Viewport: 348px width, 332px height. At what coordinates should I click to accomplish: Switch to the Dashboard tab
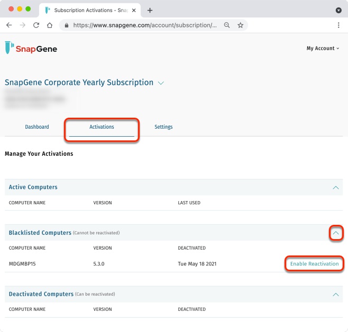(37, 127)
